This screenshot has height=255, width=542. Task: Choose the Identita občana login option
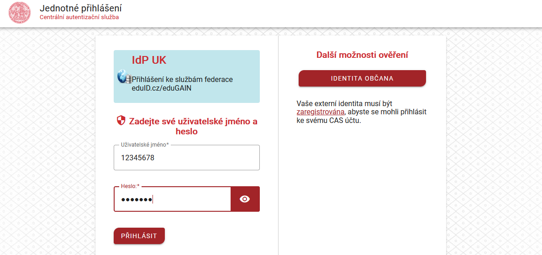[x=362, y=78]
